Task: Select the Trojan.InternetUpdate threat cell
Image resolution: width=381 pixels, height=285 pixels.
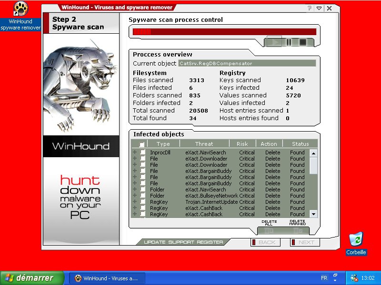Action: click(x=211, y=202)
